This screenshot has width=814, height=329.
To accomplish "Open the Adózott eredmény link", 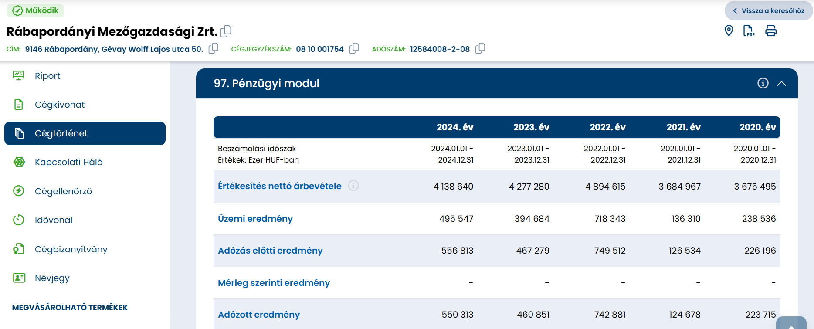I will (259, 315).
